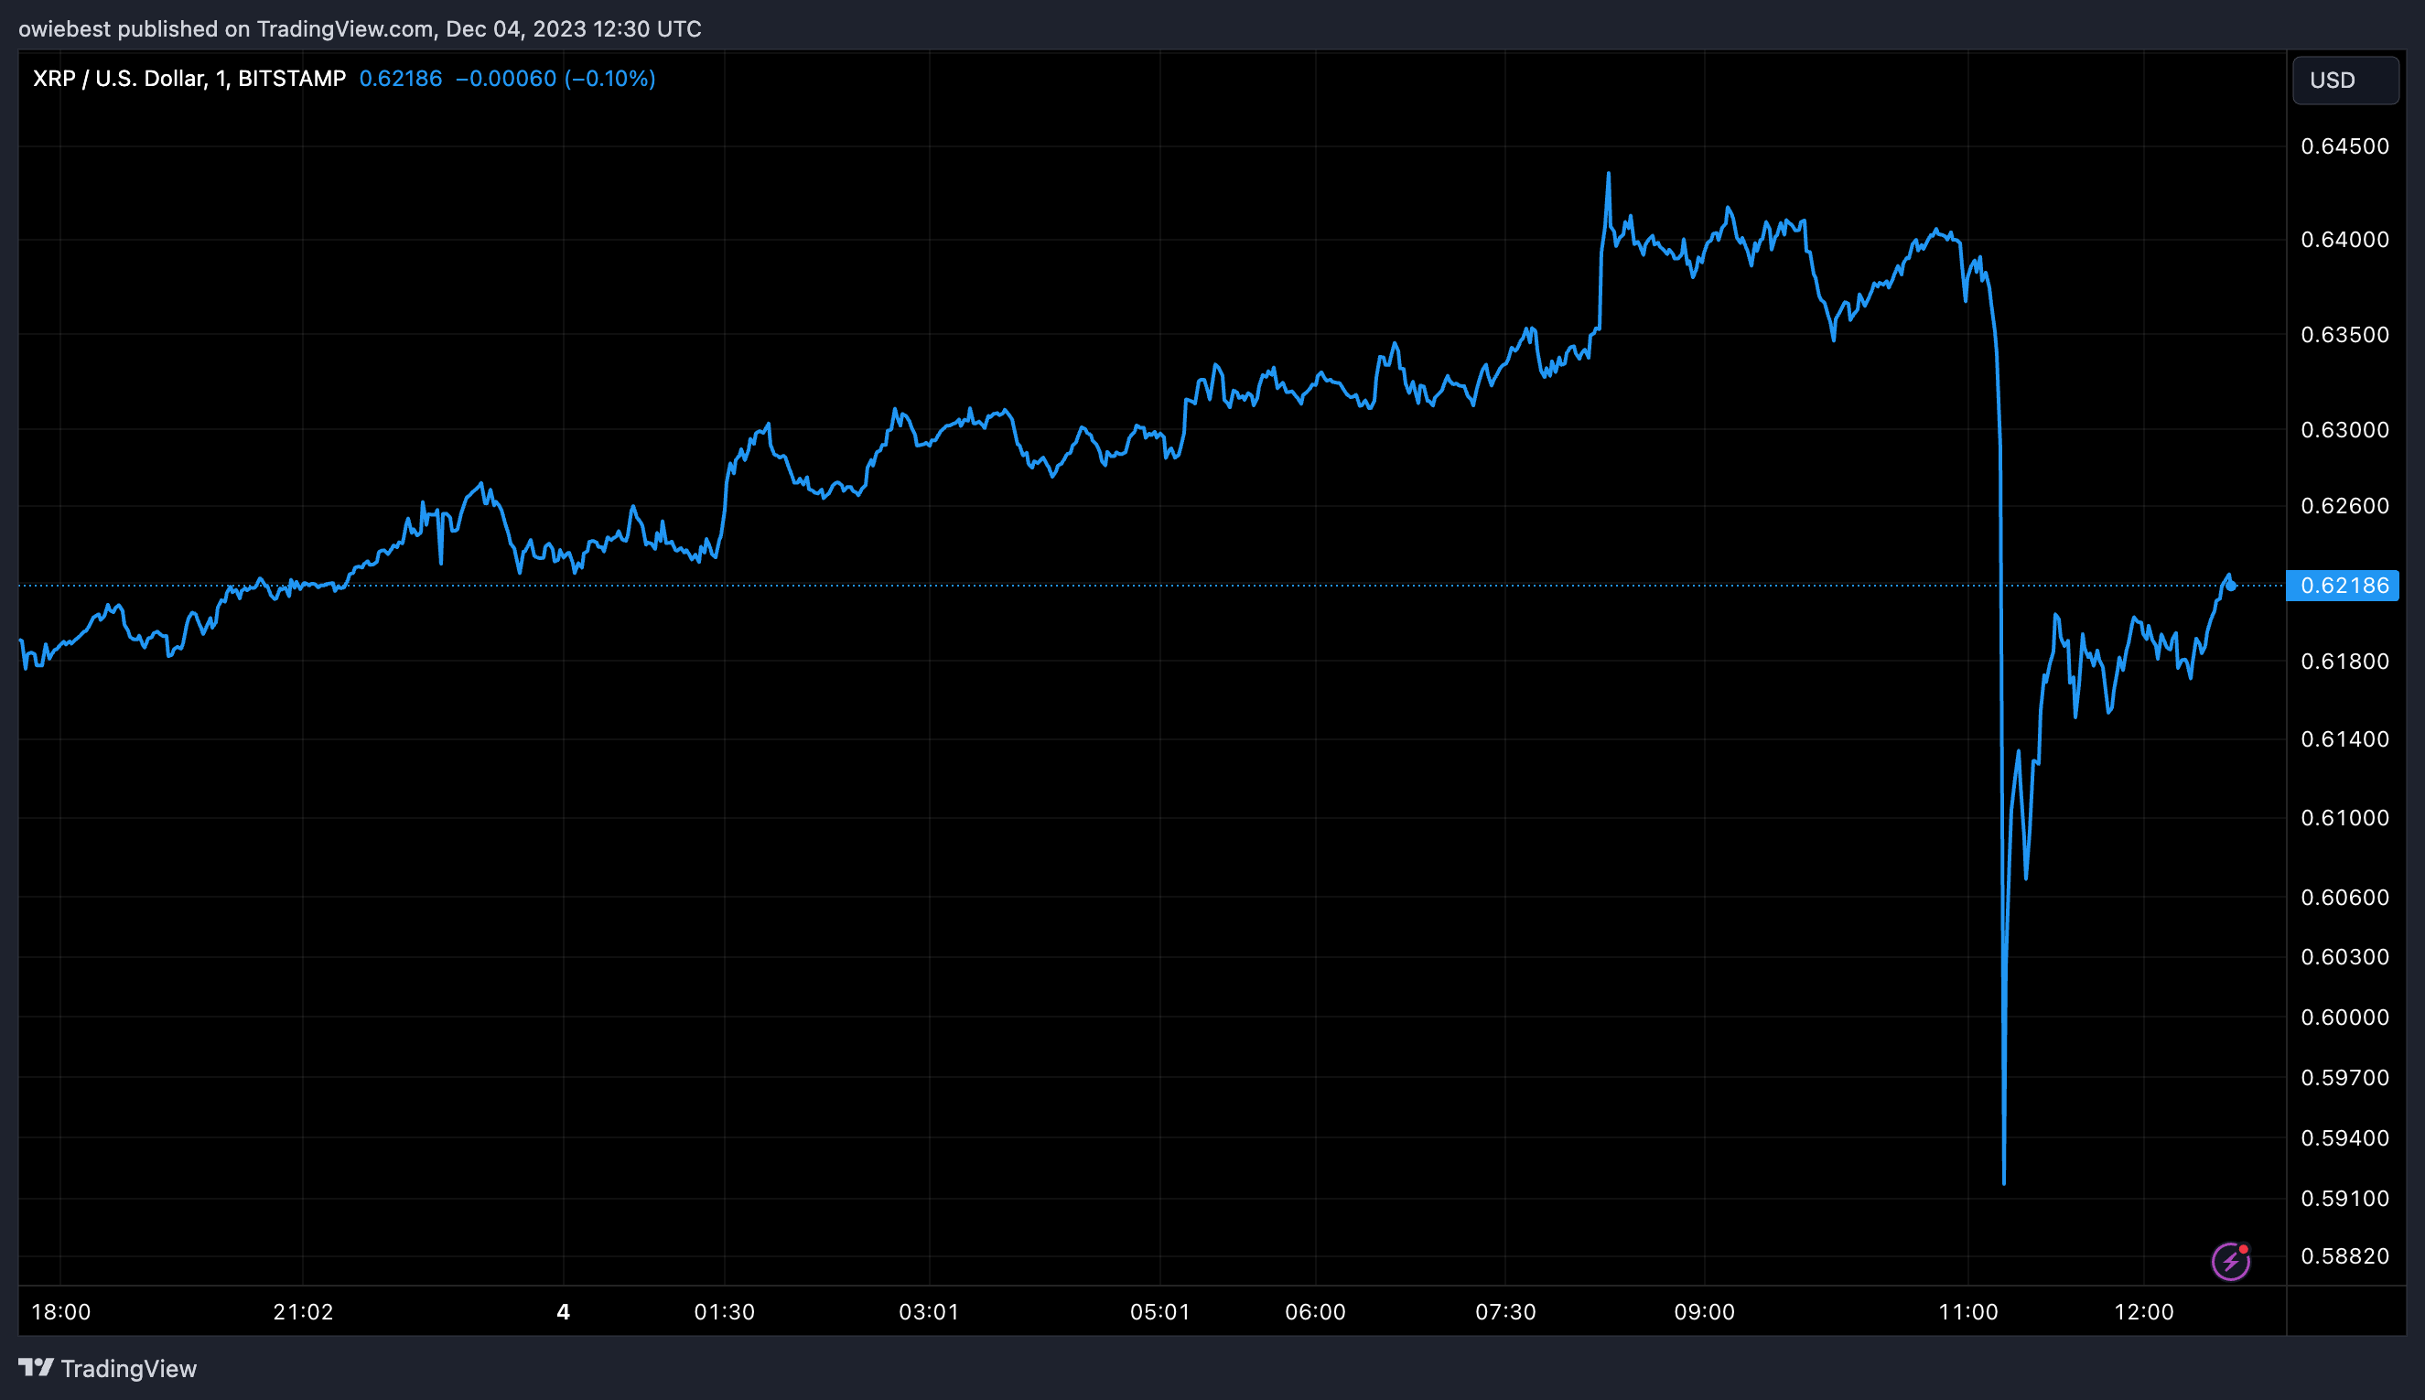
Task: Click the TradingView logo icon at bottom
Action: tap(36, 1367)
